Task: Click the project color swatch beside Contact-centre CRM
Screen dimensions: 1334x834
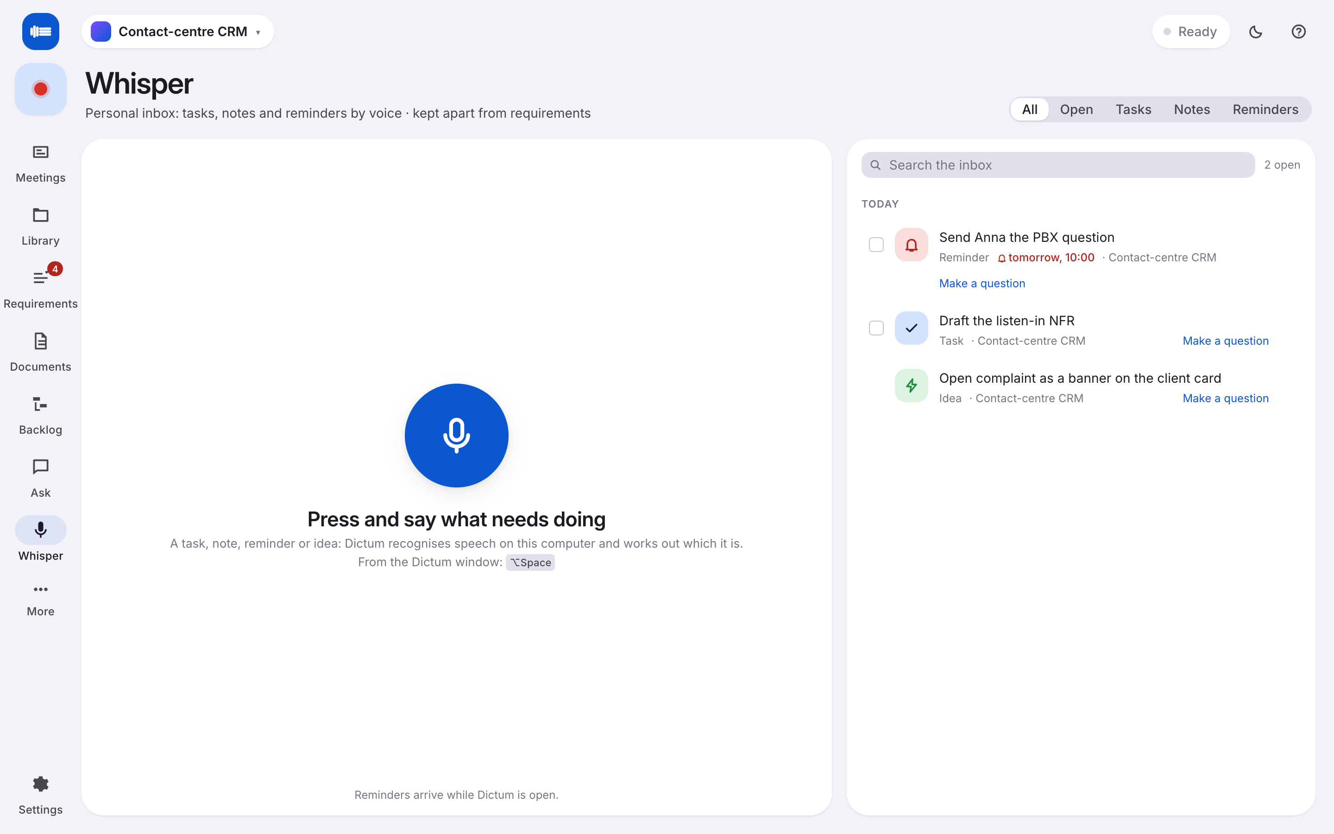Action: point(101,32)
